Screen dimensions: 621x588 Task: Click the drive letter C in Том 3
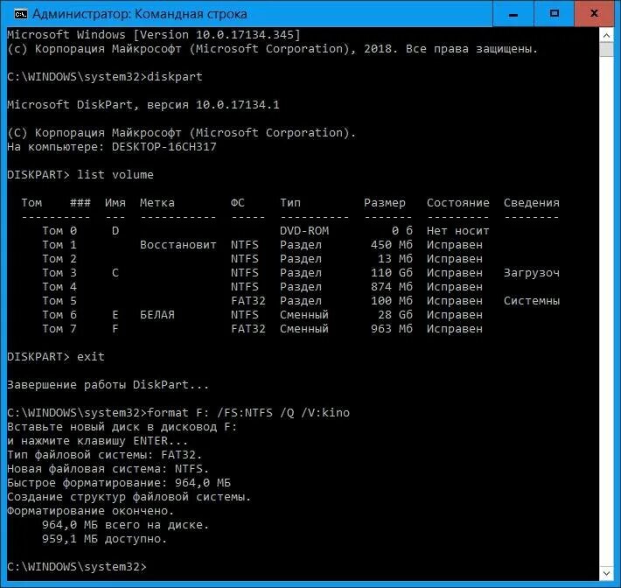point(115,273)
